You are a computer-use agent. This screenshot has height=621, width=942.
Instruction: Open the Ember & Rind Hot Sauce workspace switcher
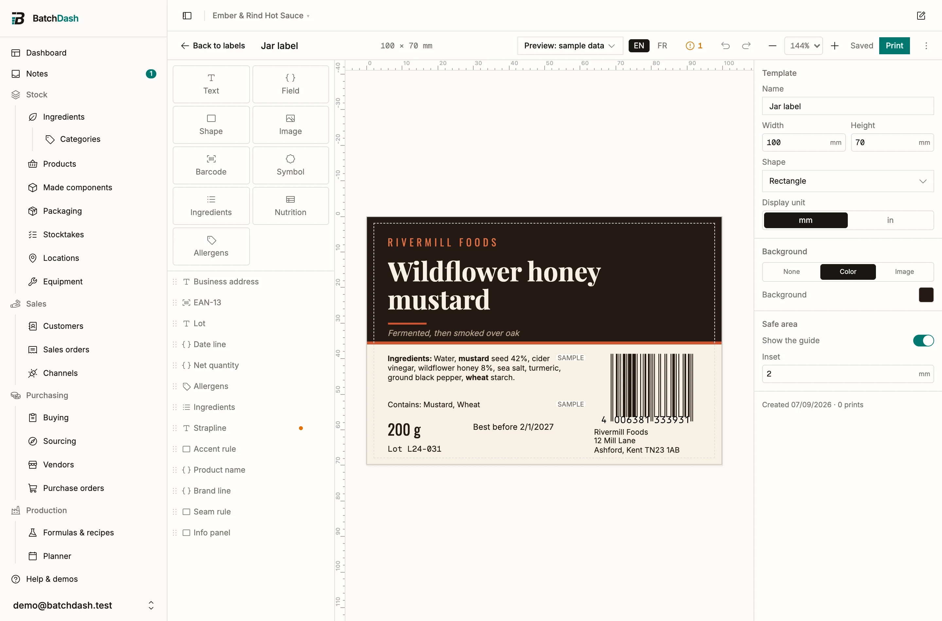tap(260, 15)
